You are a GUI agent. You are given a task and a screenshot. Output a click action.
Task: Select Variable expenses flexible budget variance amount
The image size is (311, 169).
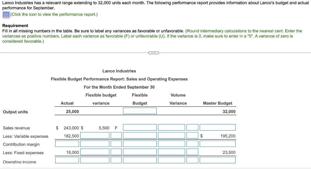tap(95, 135)
